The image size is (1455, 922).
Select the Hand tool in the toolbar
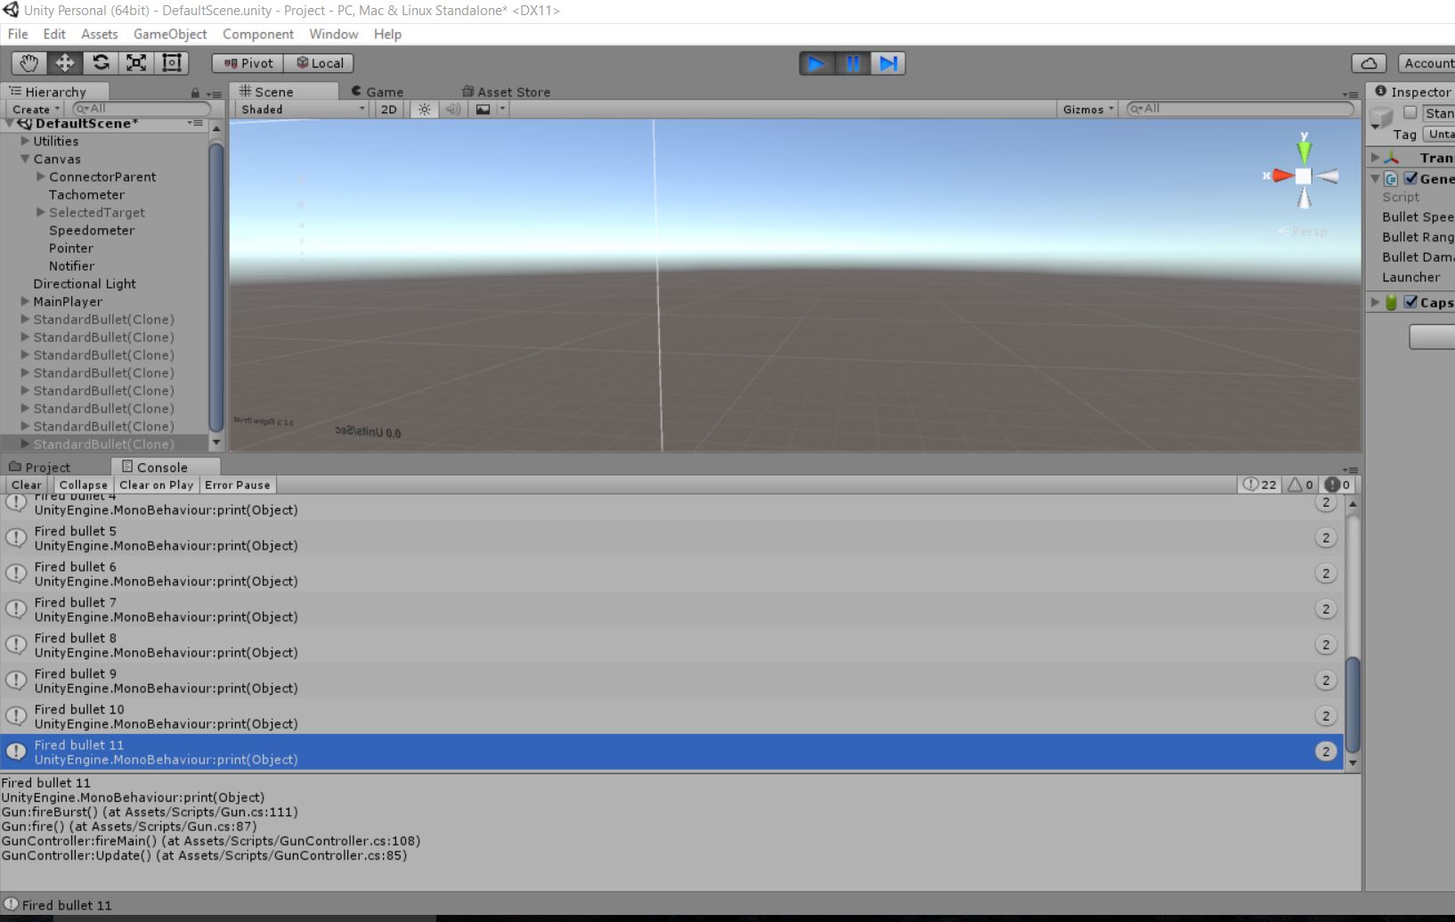[28, 62]
